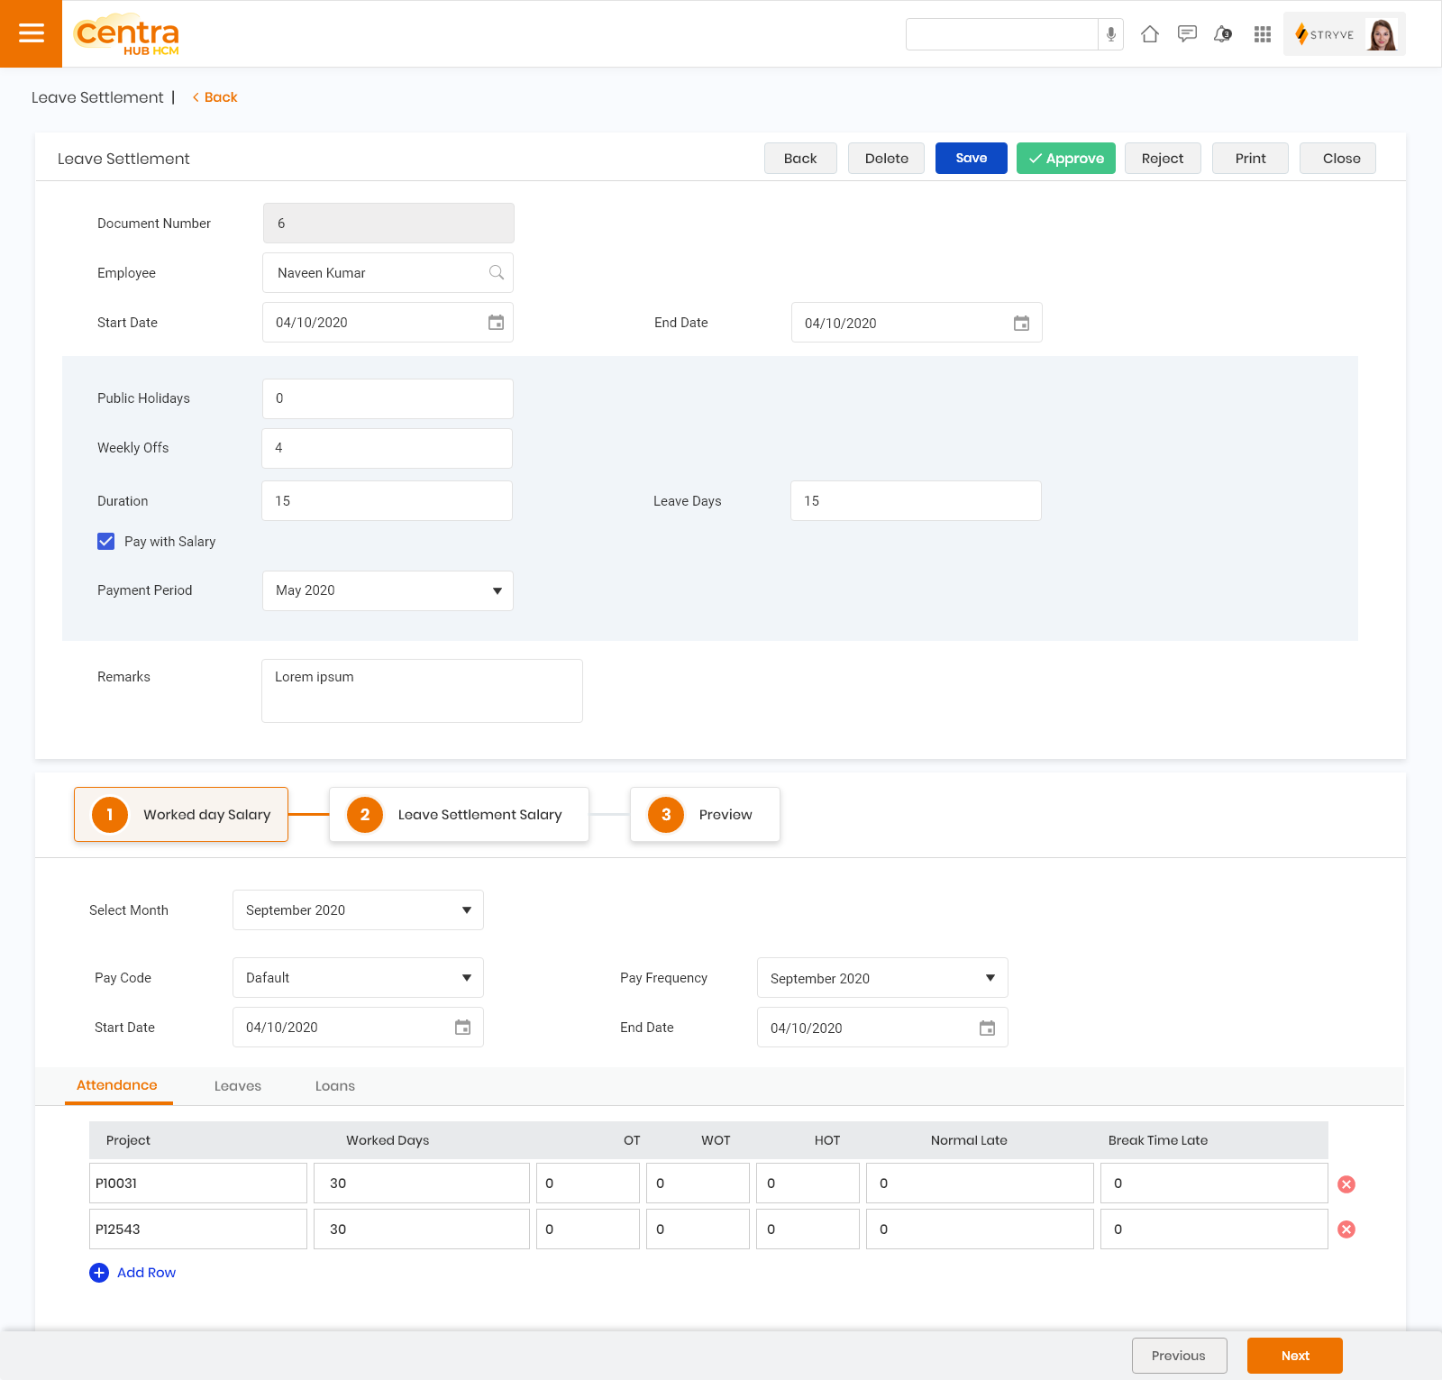1442x1380 pixels.
Task: Open the Pay Code dropdown
Action: point(467,977)
